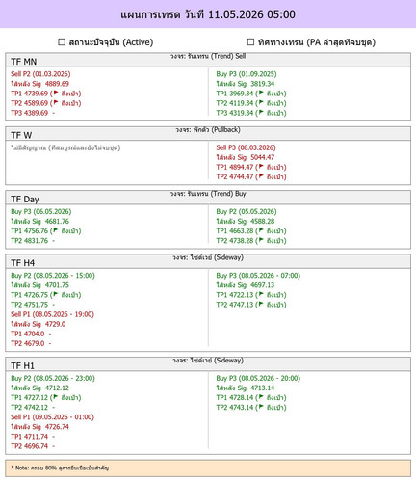Click Sell P2 (01.03.2026) signal text
Image resolution: width=416 pixels, height=482 pixels.
40,74
